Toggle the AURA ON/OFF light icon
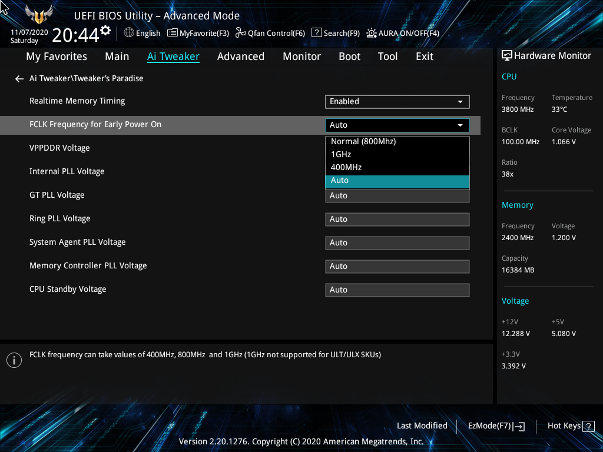 click(371, 33)
